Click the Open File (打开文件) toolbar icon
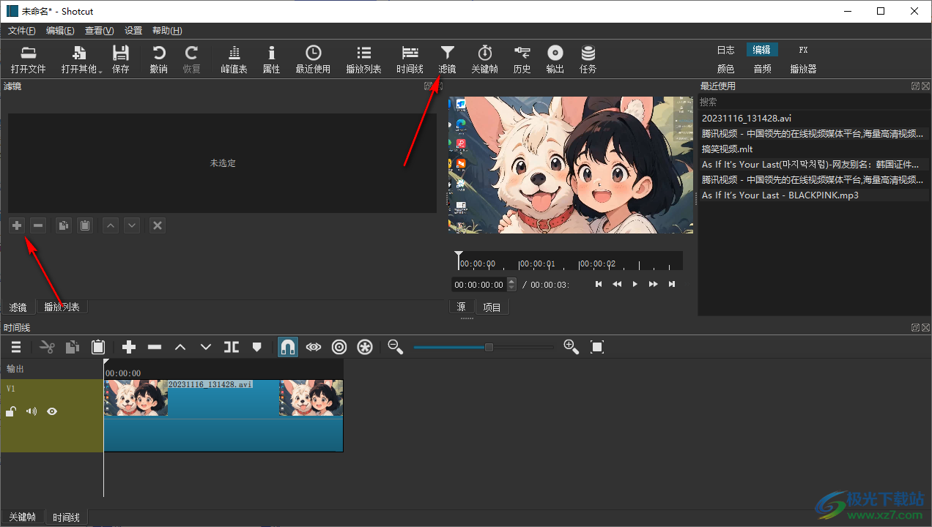 click(x=28, y=59)
